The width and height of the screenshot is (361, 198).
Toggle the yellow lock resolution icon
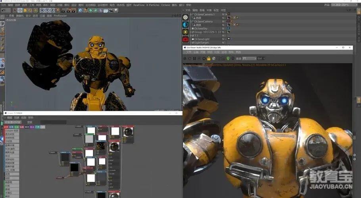(x=209, y=59)
